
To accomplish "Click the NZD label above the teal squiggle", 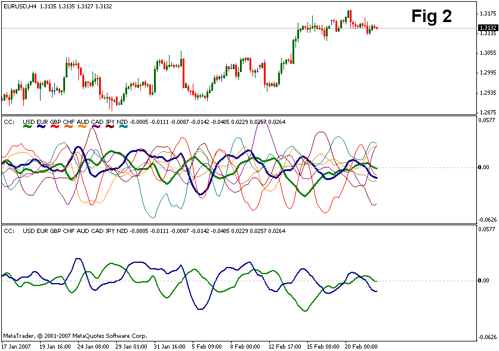I will point(122,122).
